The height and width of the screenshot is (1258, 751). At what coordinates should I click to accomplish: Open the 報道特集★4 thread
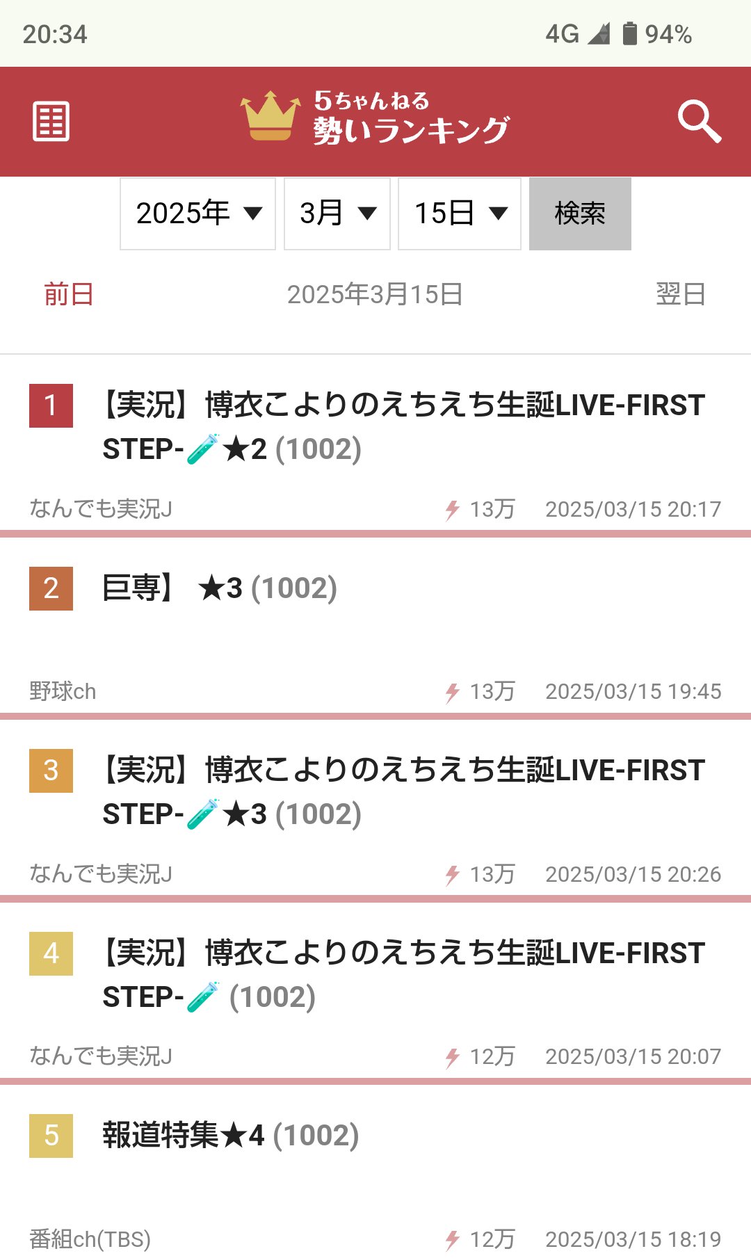(x=231, y=1136)
